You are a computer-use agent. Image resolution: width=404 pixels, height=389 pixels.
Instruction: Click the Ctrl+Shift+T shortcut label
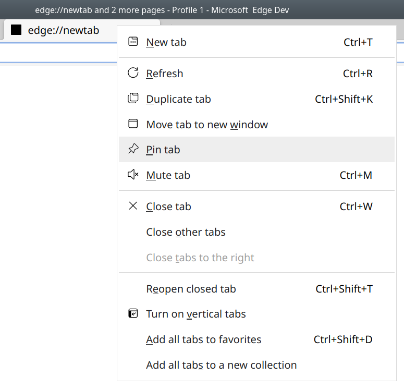click(x=344, y=289)
